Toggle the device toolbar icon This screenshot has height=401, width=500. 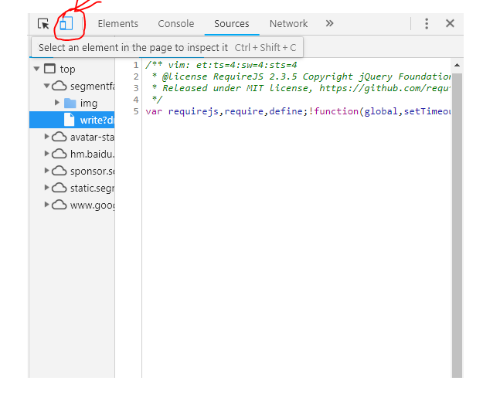pos(66,24)
